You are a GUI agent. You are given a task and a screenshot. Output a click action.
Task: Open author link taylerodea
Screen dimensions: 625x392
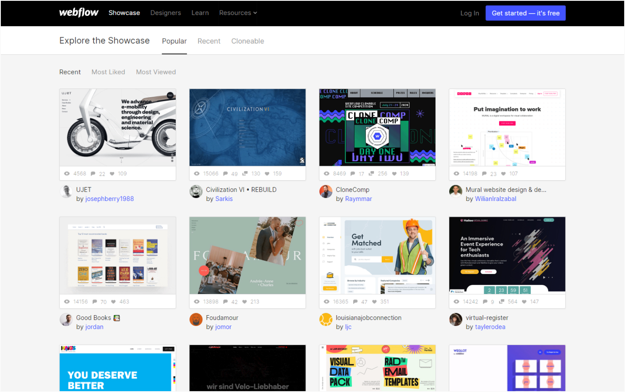tap(490, 327)
